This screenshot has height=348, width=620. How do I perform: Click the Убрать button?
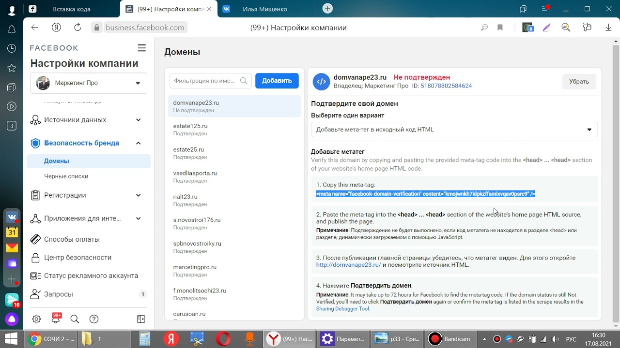click(x=579, y=82)
